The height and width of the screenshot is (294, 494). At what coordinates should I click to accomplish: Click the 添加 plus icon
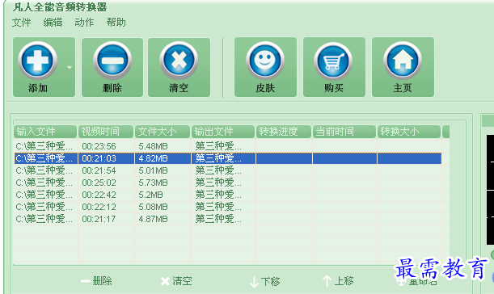click(38, 60)
